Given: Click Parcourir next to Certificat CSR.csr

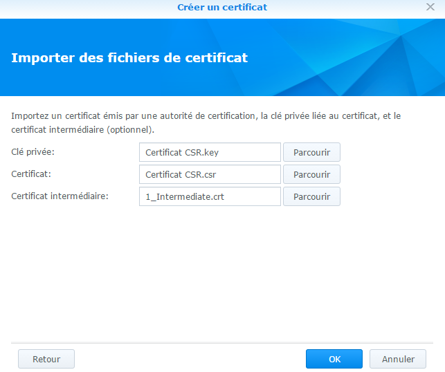Looking at the screenshot, I should point(311,174).
